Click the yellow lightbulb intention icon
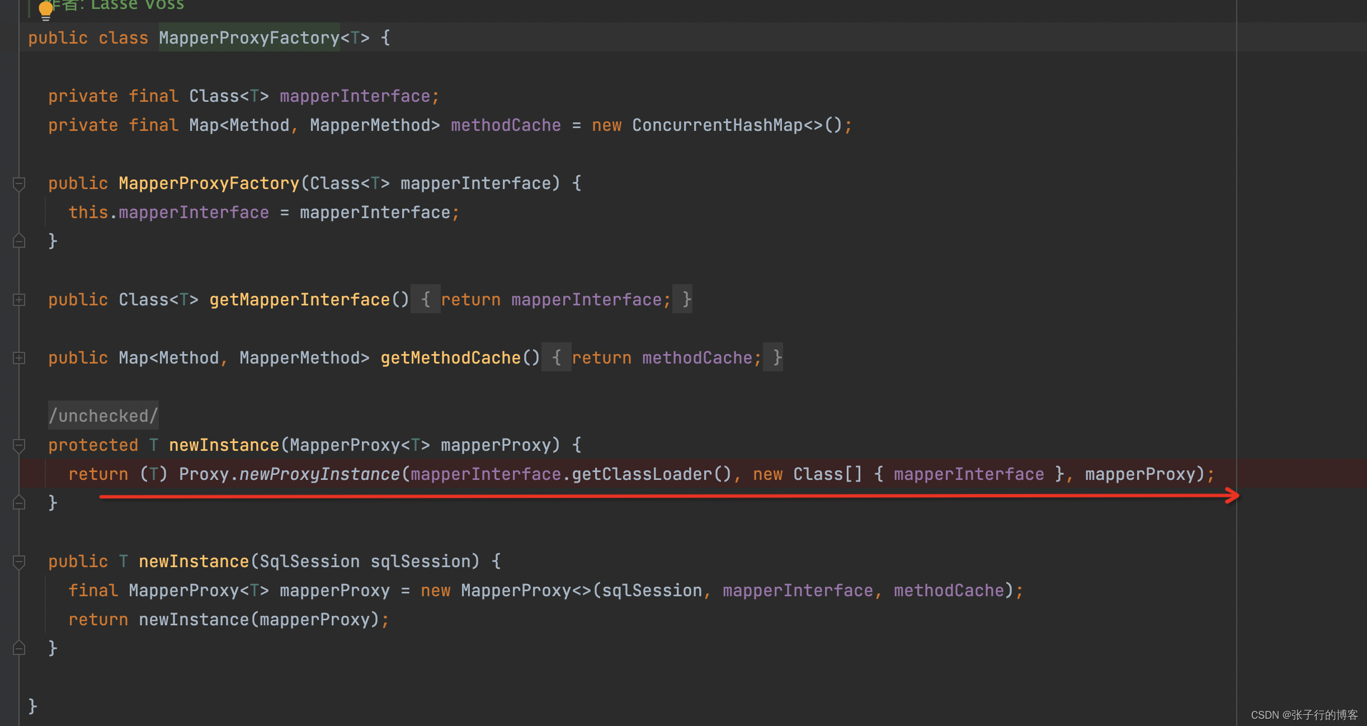This screenshot has height=726, width=1367. (45, 10)
